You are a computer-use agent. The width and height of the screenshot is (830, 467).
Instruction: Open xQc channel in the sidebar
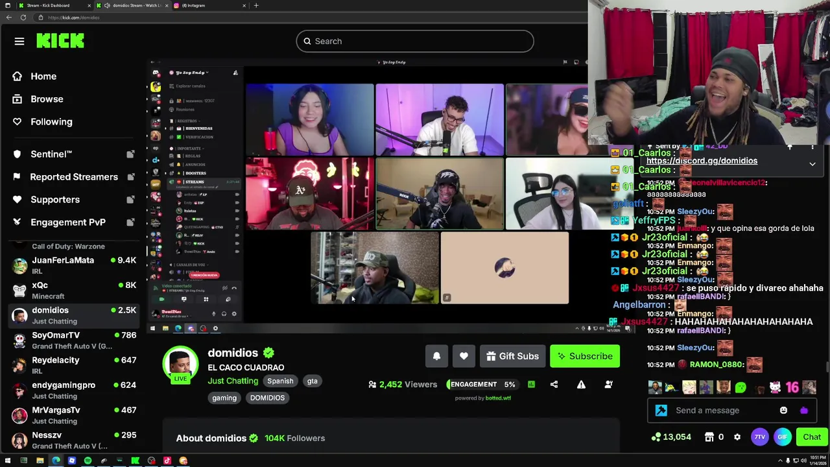point(75,291)
